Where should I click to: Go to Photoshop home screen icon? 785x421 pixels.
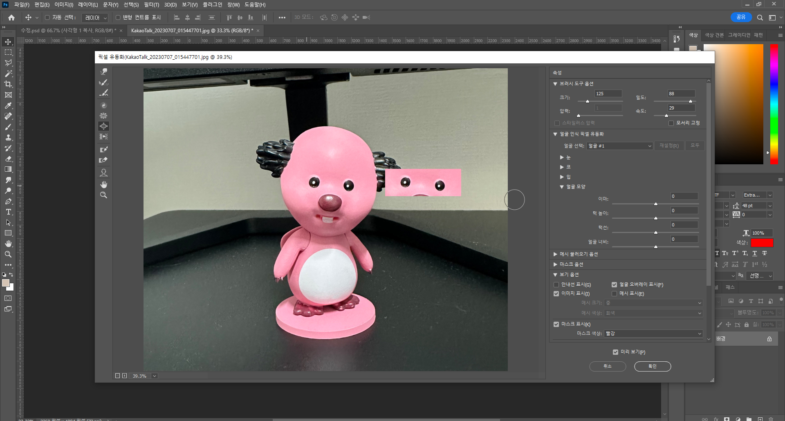pyautogui.click(x=11, y=18)
